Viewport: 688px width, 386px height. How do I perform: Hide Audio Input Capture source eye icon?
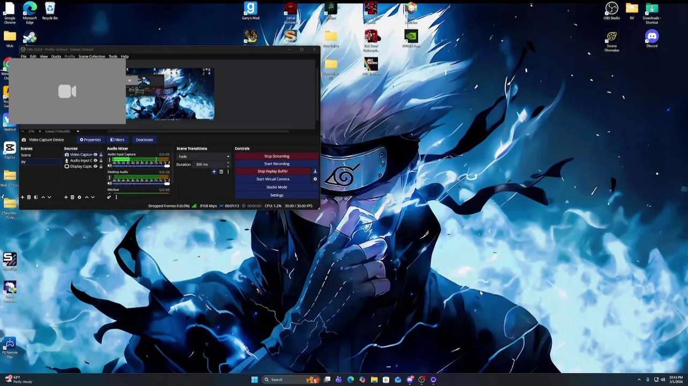tap(95, 160)
